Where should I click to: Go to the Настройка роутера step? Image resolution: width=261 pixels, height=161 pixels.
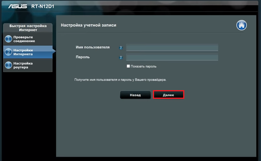pos(23,65)
